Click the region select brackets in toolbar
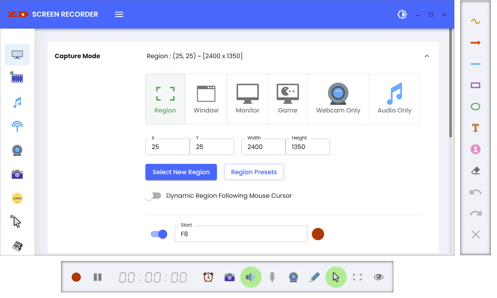 point(357,277)
